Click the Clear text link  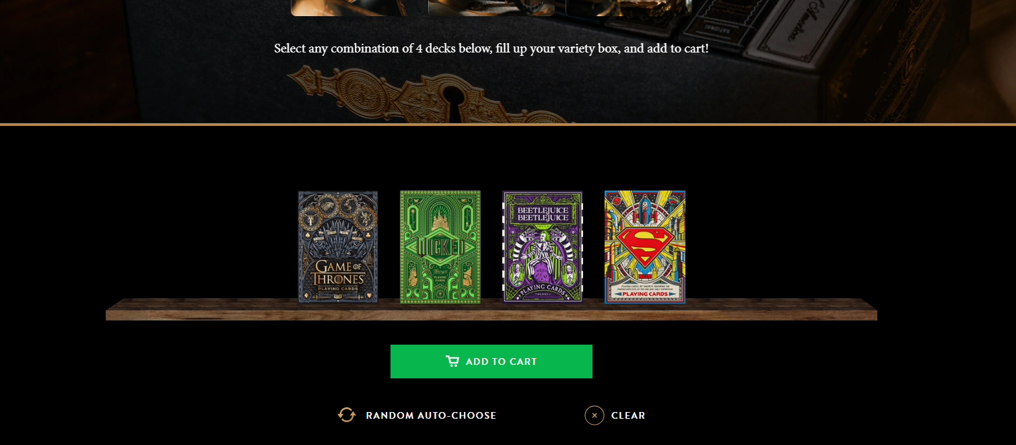coord(628,415)
